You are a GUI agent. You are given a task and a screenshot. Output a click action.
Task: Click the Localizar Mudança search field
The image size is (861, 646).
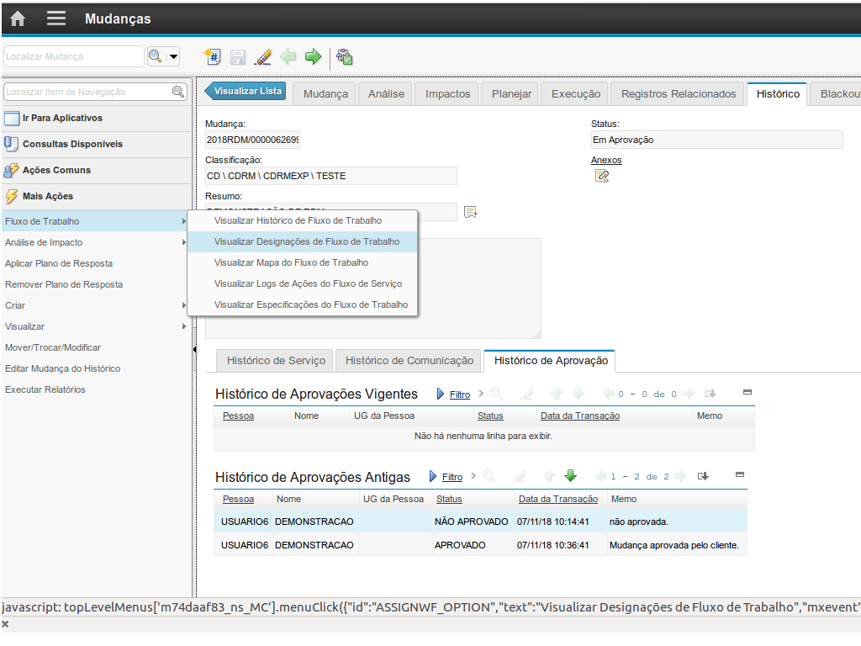(x=74, y=56)
